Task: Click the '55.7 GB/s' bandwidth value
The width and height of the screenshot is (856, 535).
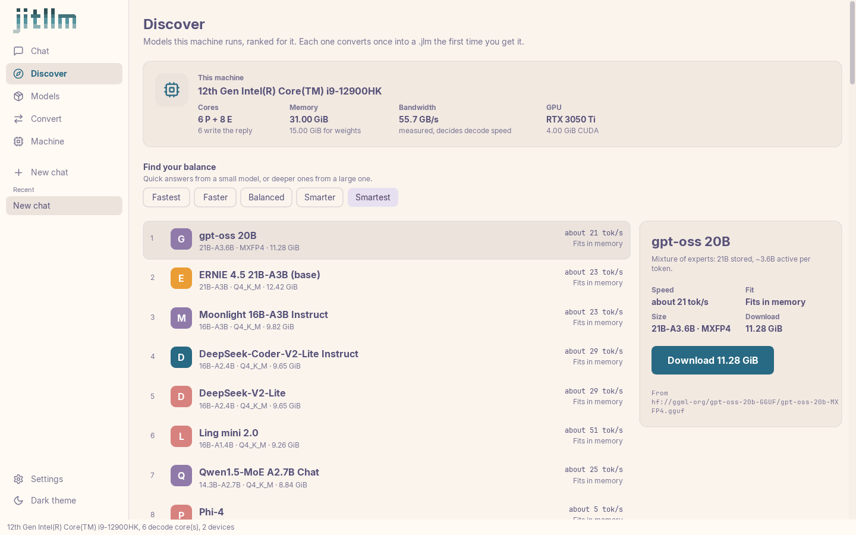Action: (418, 119)
